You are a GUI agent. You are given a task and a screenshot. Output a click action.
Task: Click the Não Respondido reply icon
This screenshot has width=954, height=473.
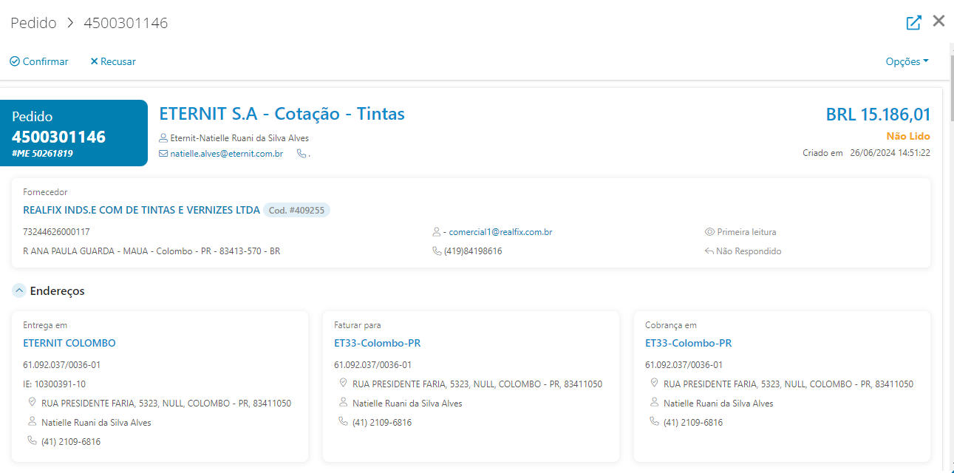tap(709, 251)
